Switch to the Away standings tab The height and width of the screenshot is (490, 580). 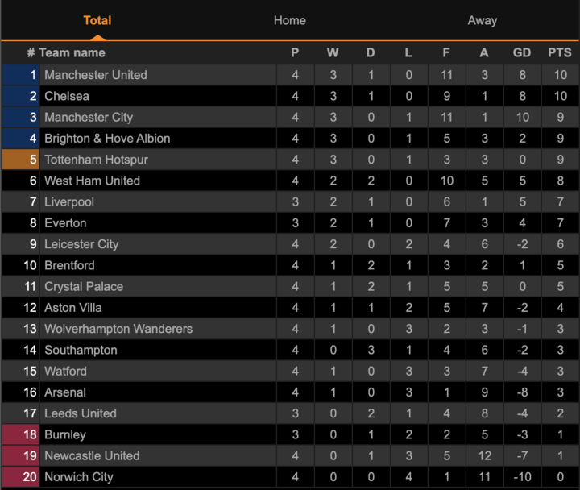482,20
